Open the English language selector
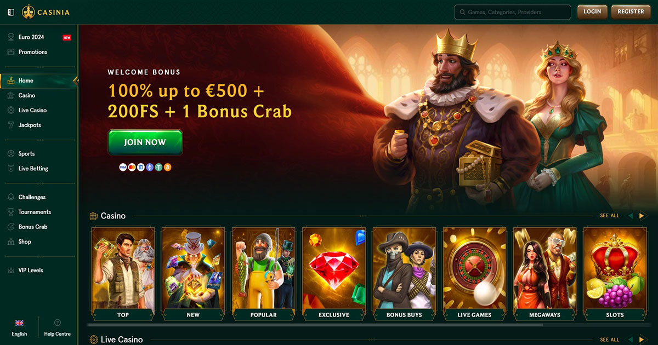 point(19,328)
